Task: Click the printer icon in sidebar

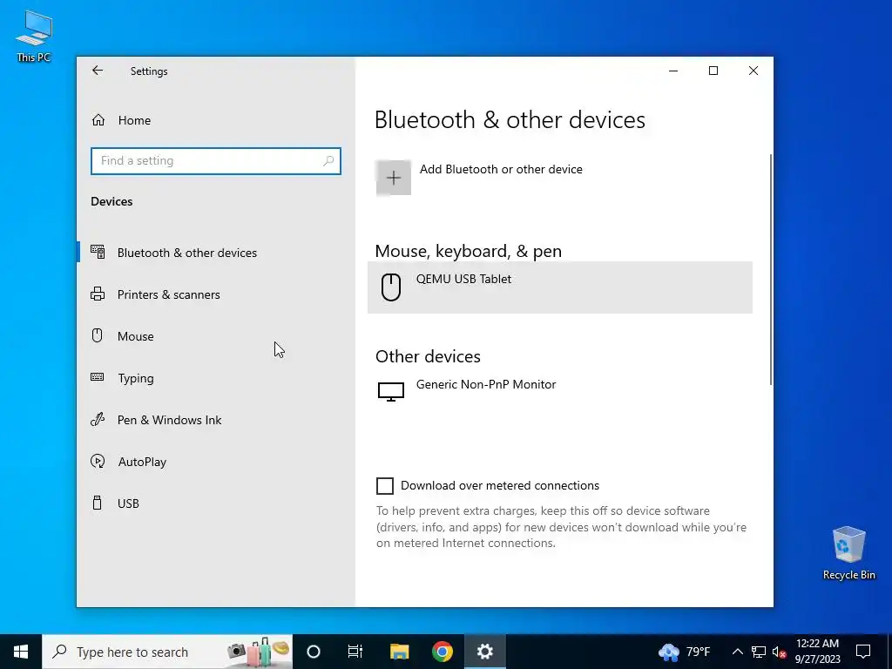Action: point(98,294)
